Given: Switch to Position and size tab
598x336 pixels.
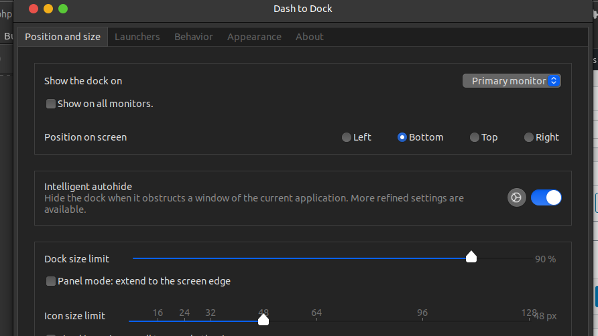Looking at the screenshot, I should pos(62,37).
